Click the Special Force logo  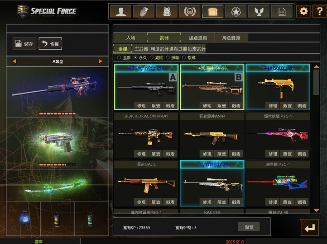tap(47, 11)
